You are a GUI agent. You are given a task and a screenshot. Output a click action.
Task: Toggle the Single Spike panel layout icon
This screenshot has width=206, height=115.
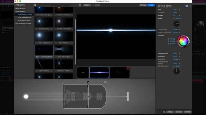click(186, 6)
